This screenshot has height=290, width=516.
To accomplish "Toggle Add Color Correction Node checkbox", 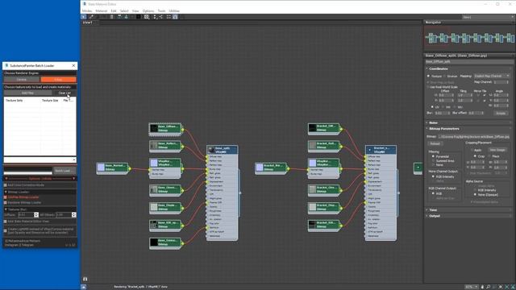I will tap(6, 185).
